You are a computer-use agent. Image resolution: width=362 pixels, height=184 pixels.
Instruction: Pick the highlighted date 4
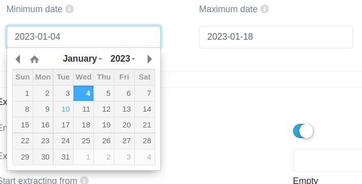(84, 93)
